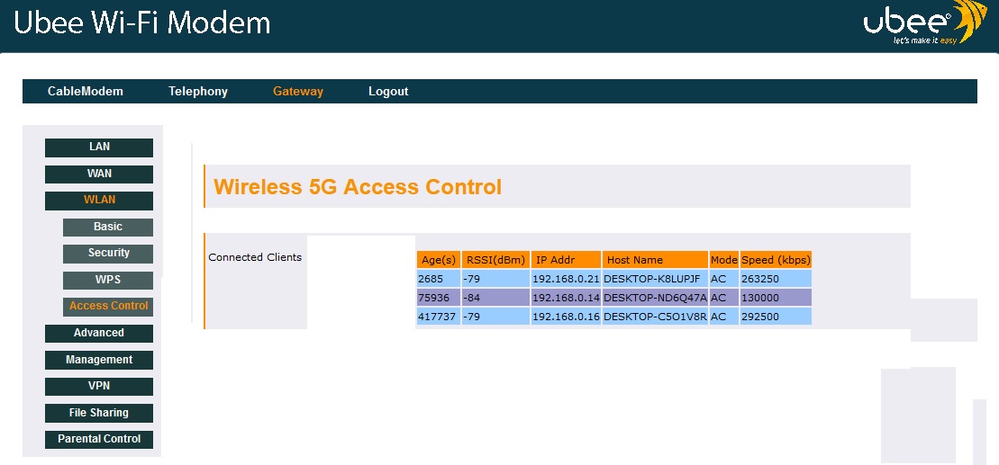Open the WLAN Basic submenu page
The height and width of the screenshot is (465, 999).
(108, 227)
